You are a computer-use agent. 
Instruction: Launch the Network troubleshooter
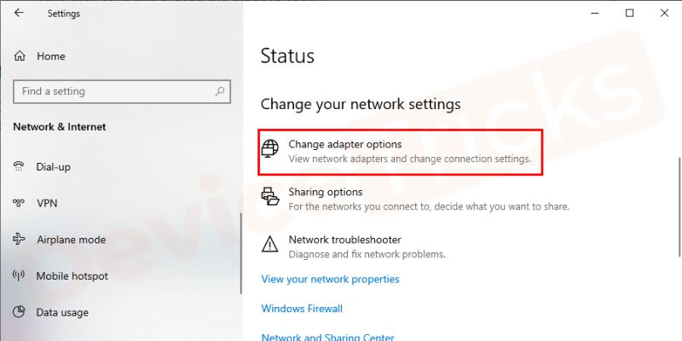point(344,240)
